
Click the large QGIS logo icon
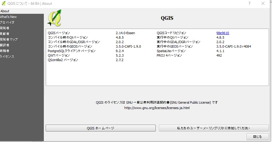coord(54,18)
